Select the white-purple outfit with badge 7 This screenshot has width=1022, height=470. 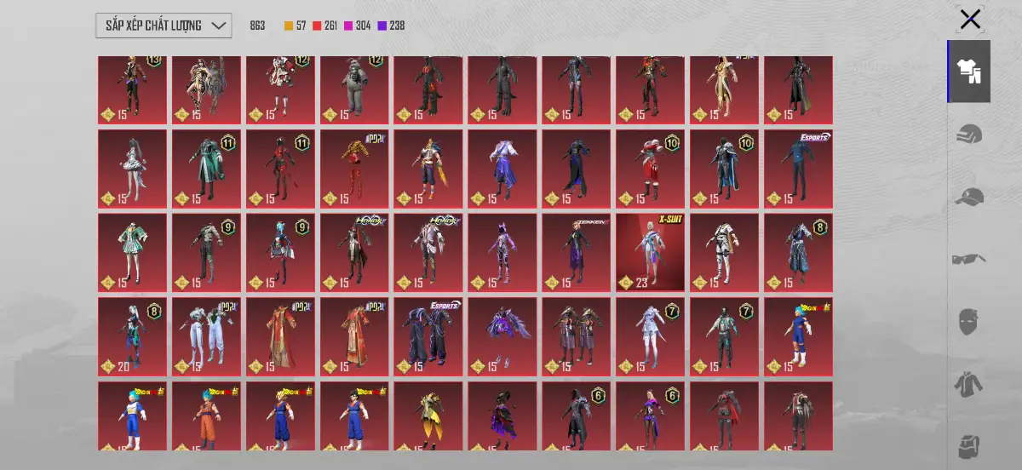pos(650,336)
